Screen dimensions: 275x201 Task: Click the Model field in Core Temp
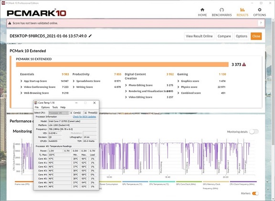click(x=72, y=121)
